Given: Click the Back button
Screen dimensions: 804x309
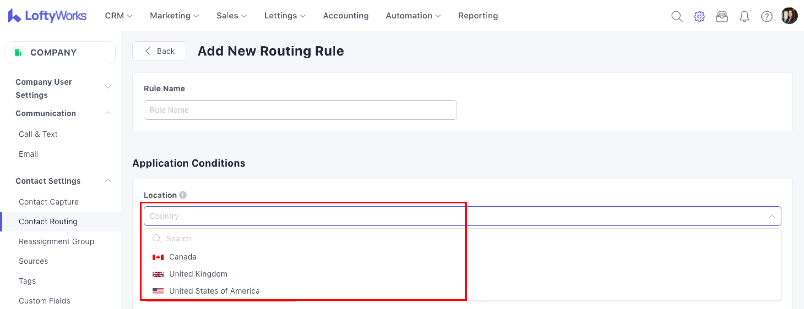Looking at the screenshot, I should pyautogui.click(x=159, y=51).
